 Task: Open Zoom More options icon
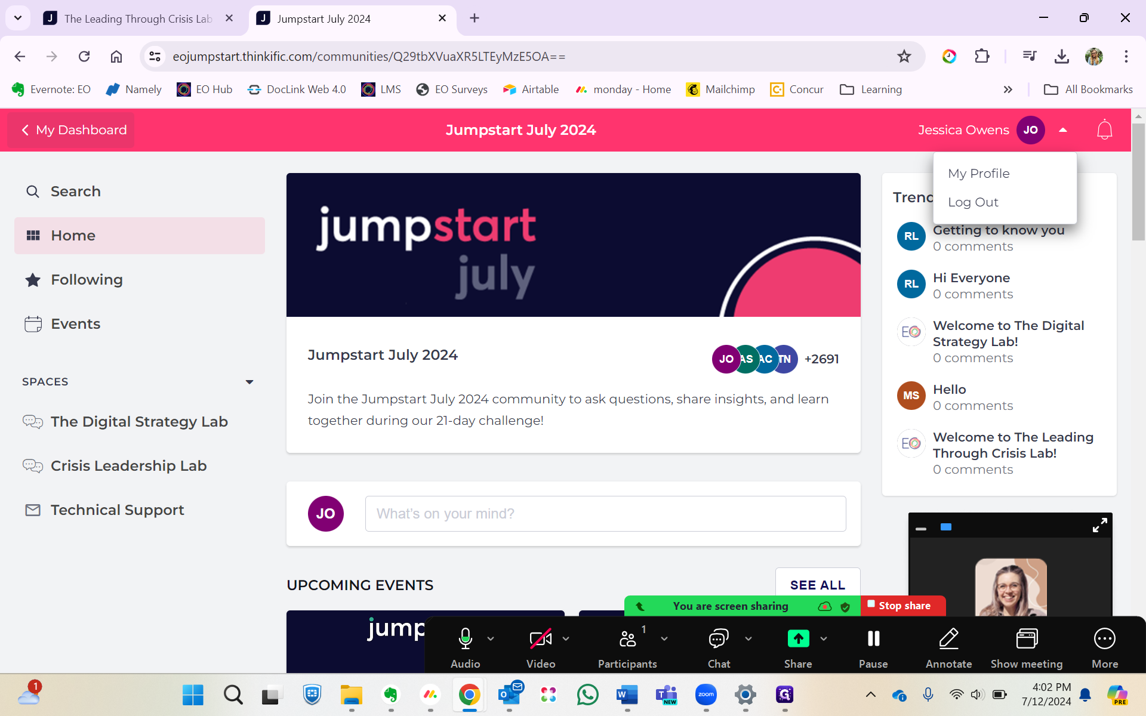pos(1105,638)
